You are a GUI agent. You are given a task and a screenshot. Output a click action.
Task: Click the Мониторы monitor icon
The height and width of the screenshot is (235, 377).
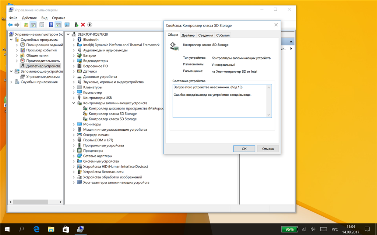click(x=80, y=124)
